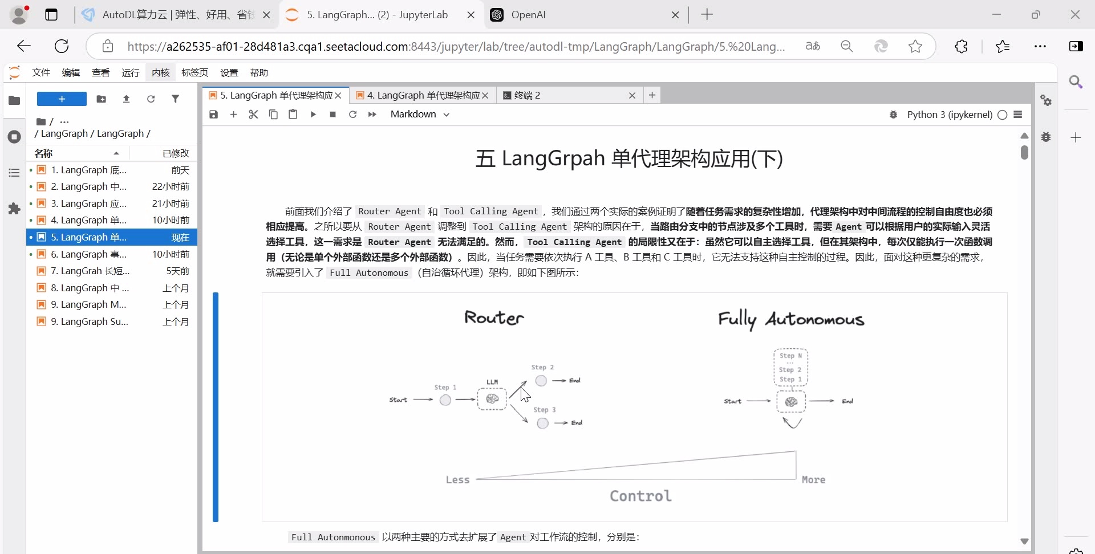Restart the kernel using the circular arrow icon
1095x554 pixels.
click(x=353, y=114)
